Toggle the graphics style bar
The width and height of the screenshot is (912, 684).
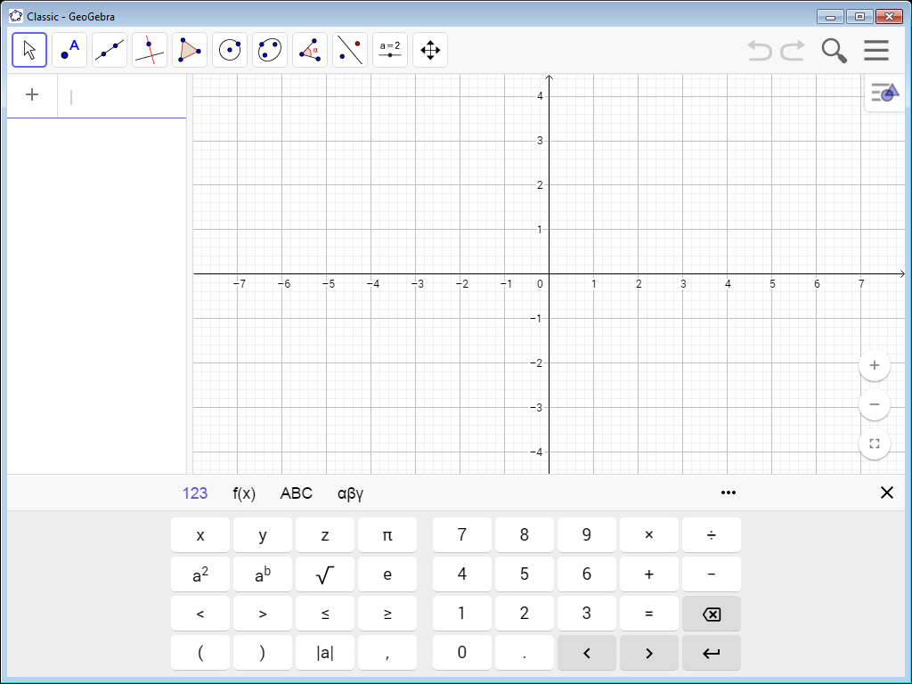884,93
